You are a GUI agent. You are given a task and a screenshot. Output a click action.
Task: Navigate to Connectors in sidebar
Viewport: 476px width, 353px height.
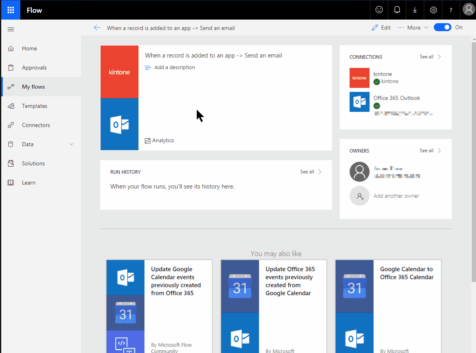[x=36, y=125]
